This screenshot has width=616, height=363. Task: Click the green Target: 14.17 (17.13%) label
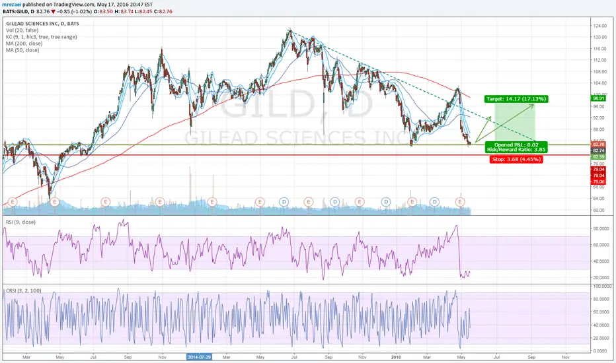tap(516, 99)
